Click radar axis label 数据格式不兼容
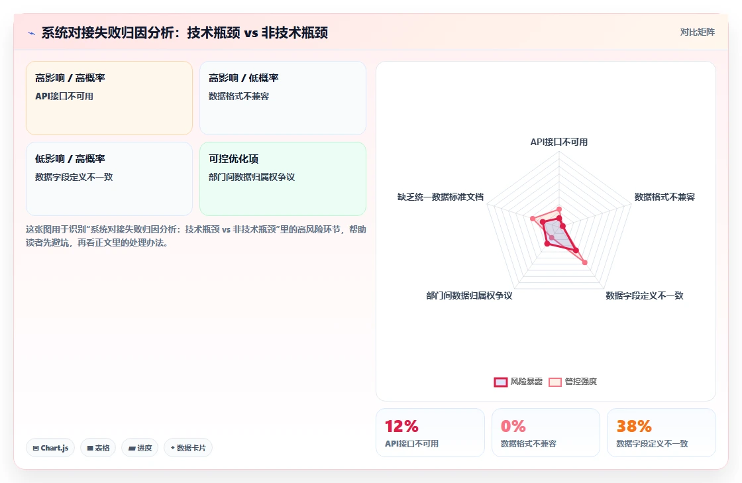Screen dimensions: 742x483 664,197
